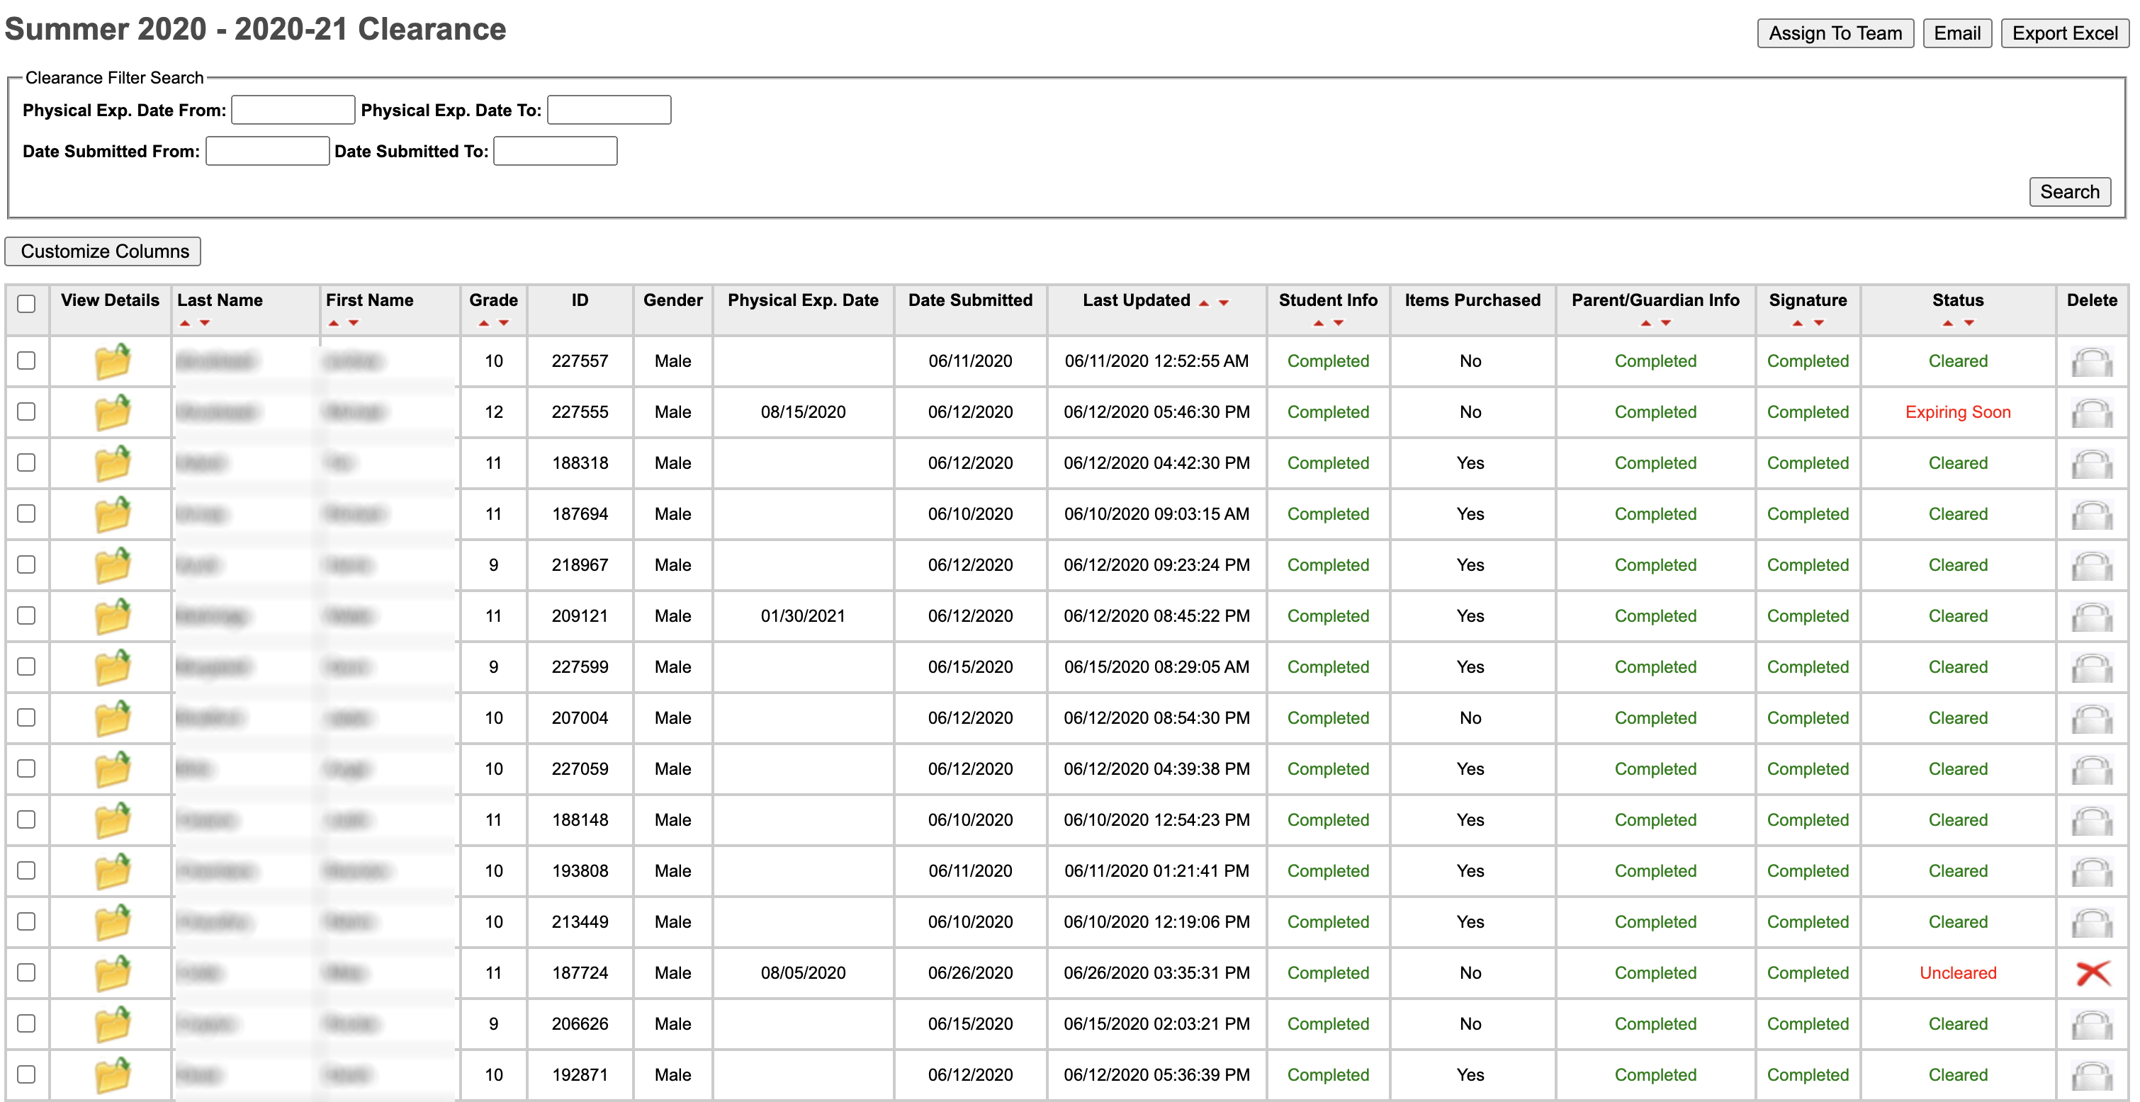
Task: Sort Status column ascending arrow
Action: [x=1947, y=323]
